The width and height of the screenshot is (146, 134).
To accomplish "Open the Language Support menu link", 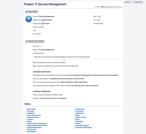I will point(82,126).
